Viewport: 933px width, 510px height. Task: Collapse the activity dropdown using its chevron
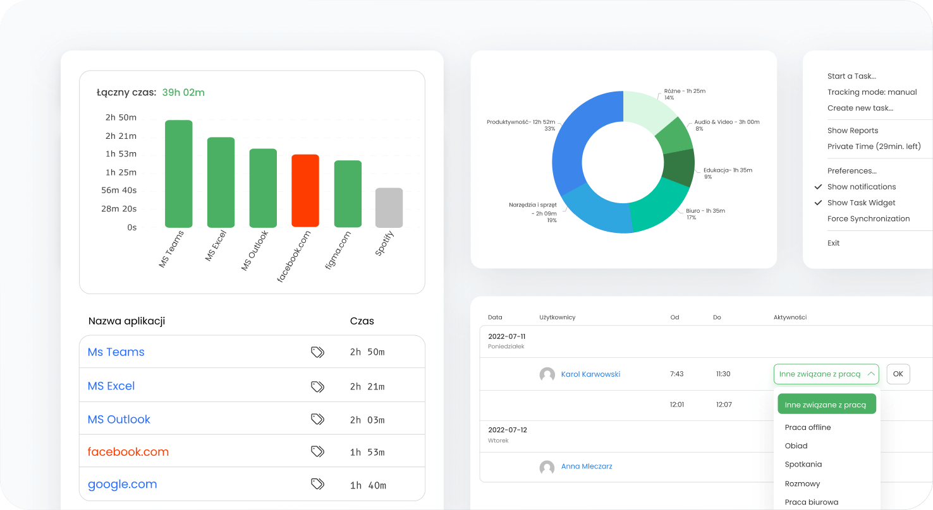pyautogui.click(x=871, y=374)
